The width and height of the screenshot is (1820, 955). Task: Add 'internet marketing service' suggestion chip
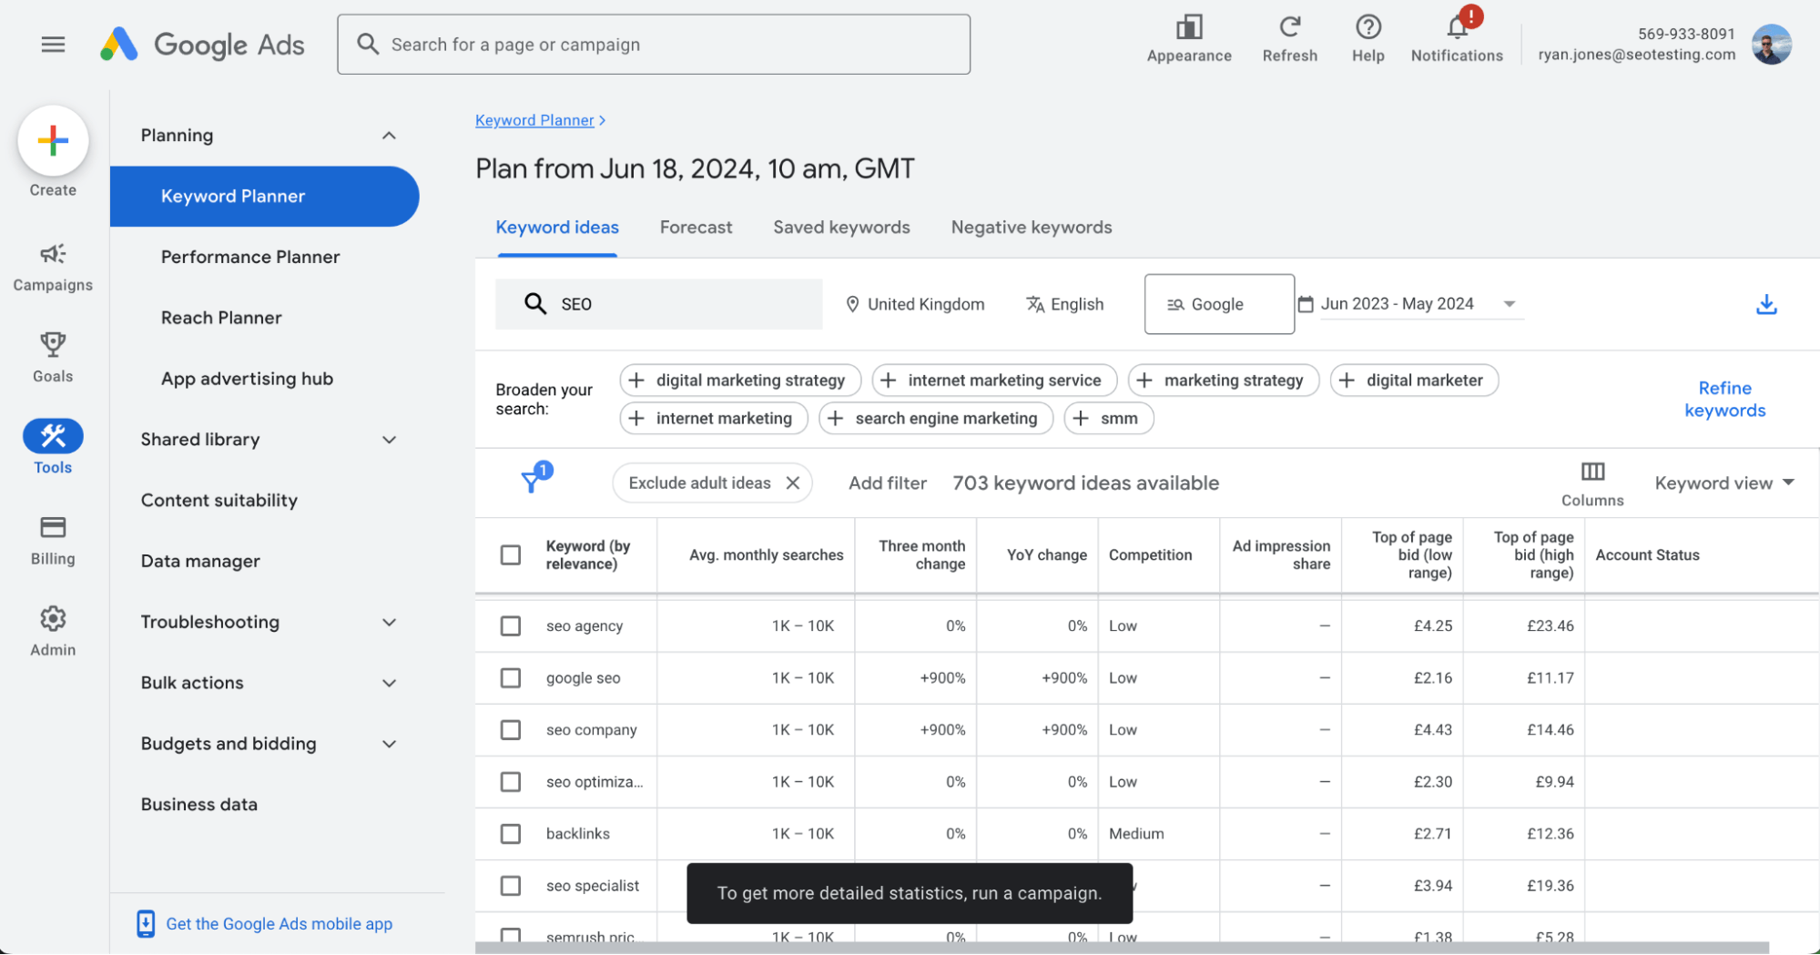[x=994, y=381]
